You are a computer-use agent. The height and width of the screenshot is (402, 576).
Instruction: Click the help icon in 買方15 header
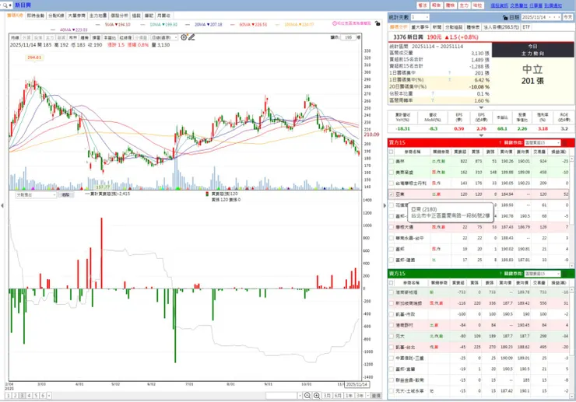500,142
